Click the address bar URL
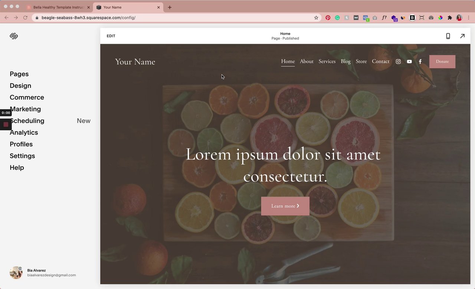 point(88,17)
